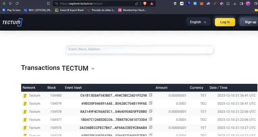This screenshot has width=258, height=137.
Task: Open the purple Phantom ghost extension
Action: pos(208,3)
